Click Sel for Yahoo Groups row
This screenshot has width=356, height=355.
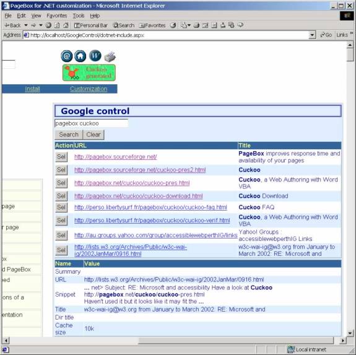coord(61,235)
